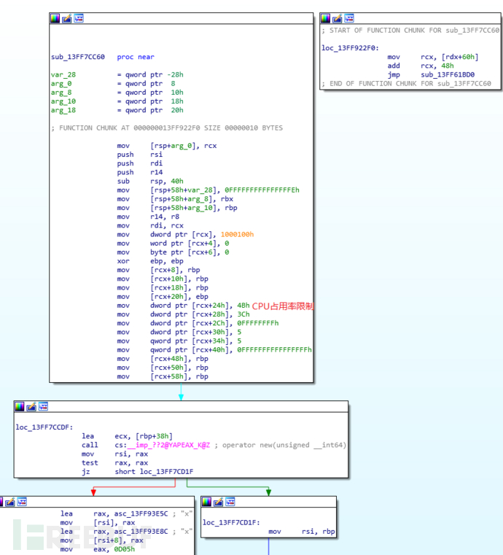Select the 'mov rsi, rbp' instruction
The height and width of the screenshot is (555, 503).
(x=301, y=531)
